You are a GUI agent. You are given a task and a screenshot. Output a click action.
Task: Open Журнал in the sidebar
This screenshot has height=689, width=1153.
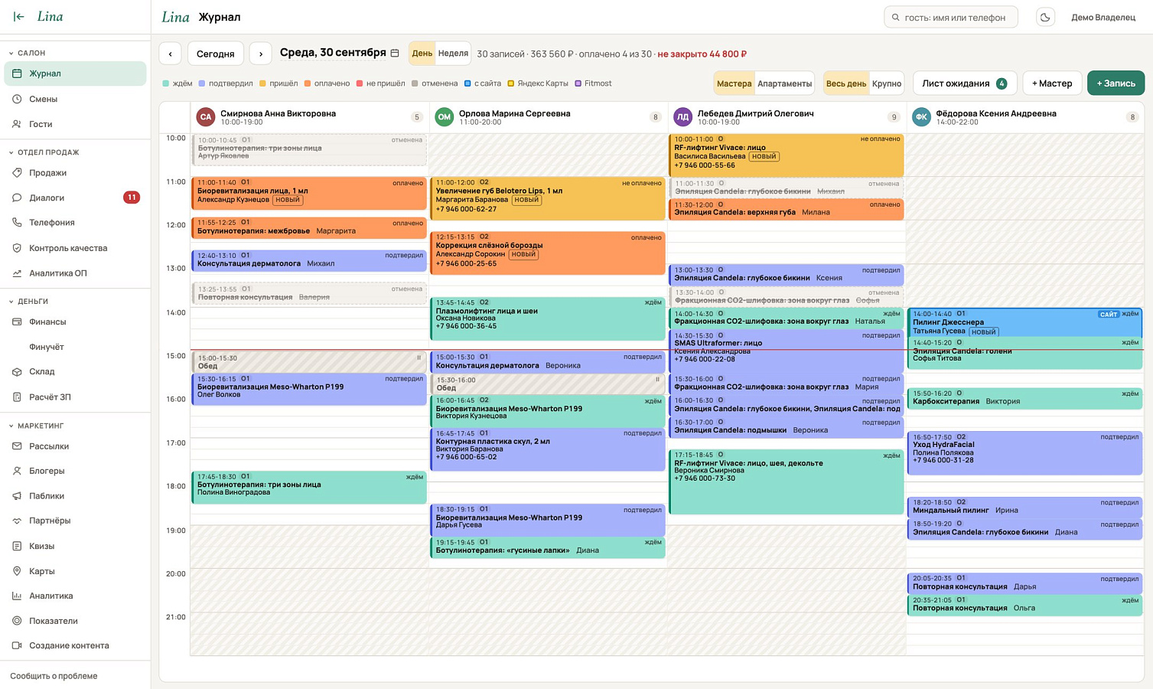pos(75,73)
